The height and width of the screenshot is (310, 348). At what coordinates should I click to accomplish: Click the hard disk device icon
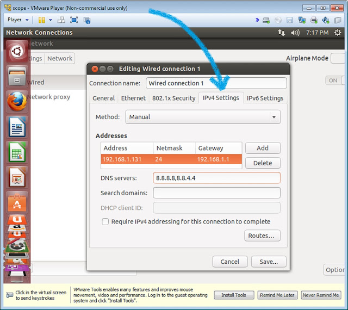(x=266, y=20)
